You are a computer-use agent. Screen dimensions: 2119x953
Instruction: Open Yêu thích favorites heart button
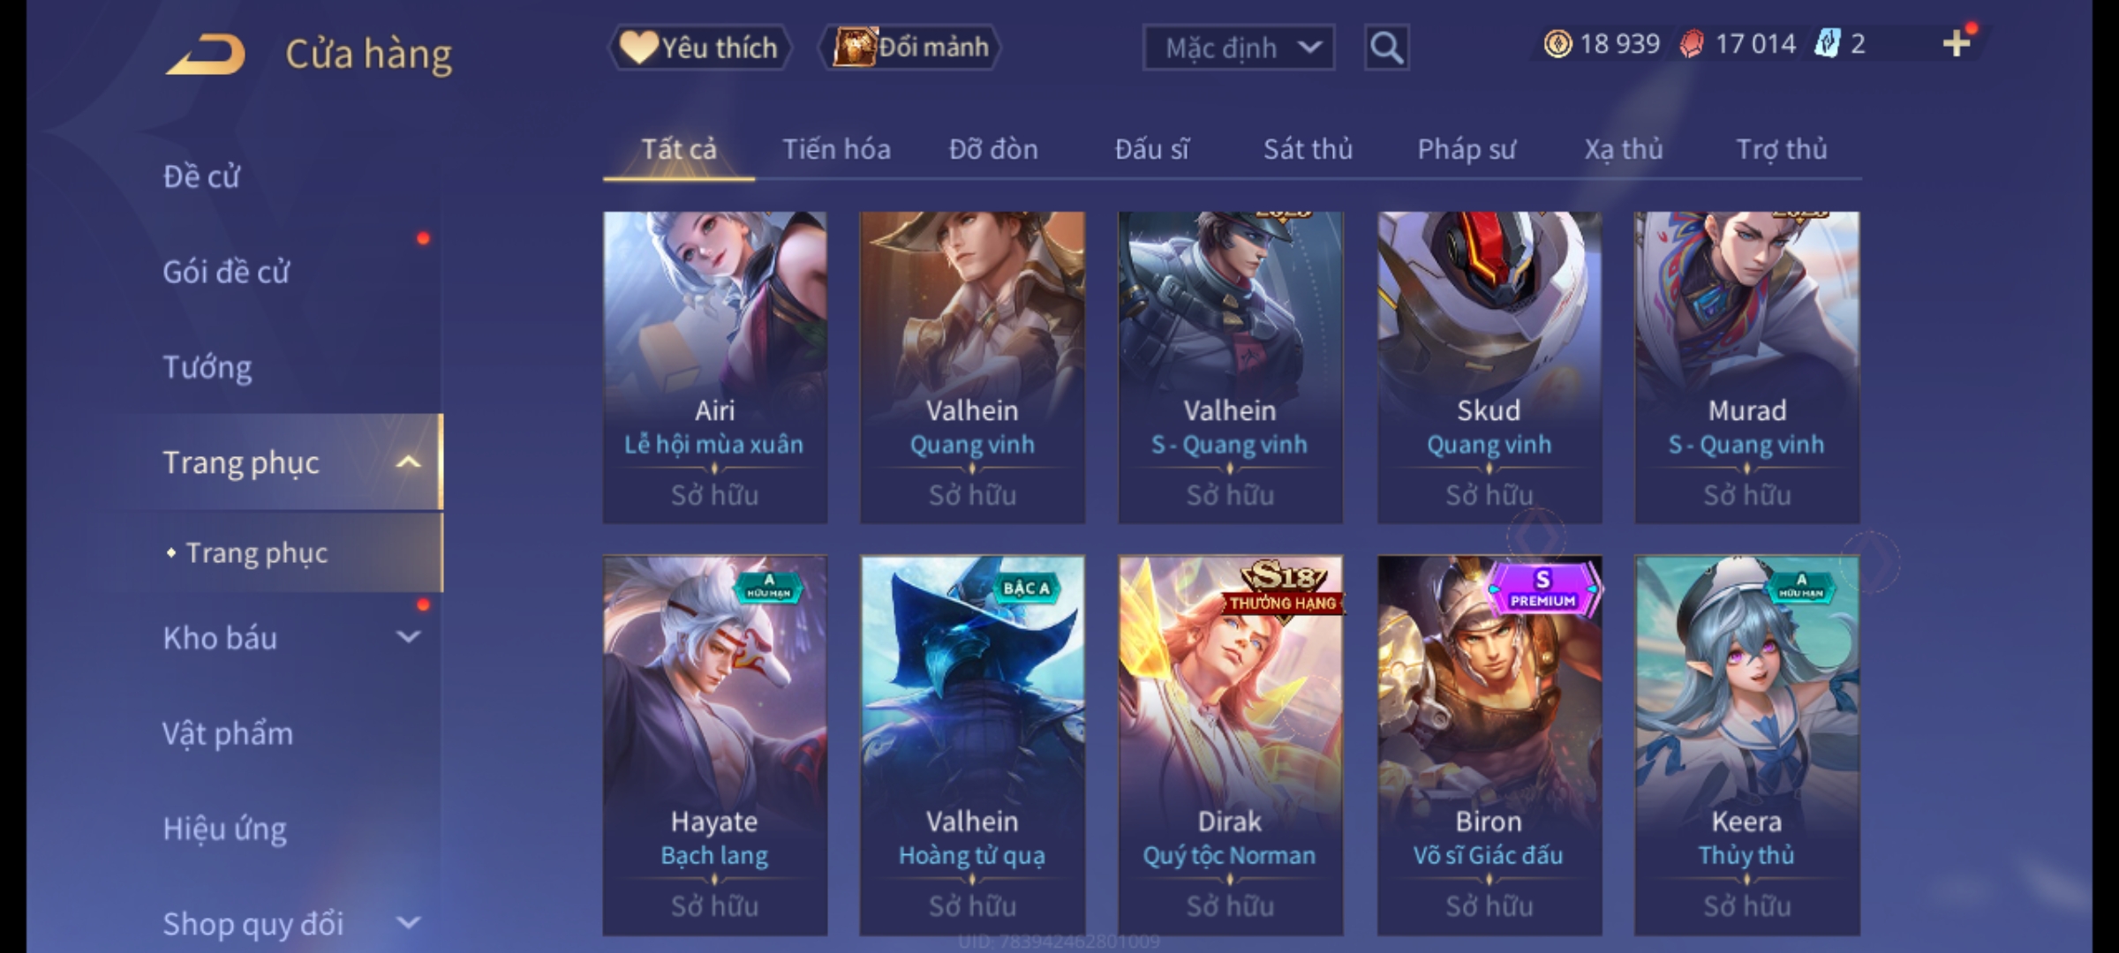[698, 48]
